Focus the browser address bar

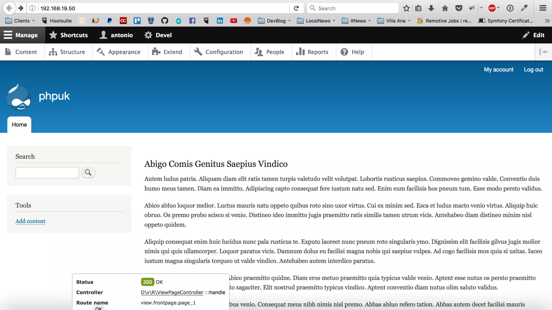163,8
